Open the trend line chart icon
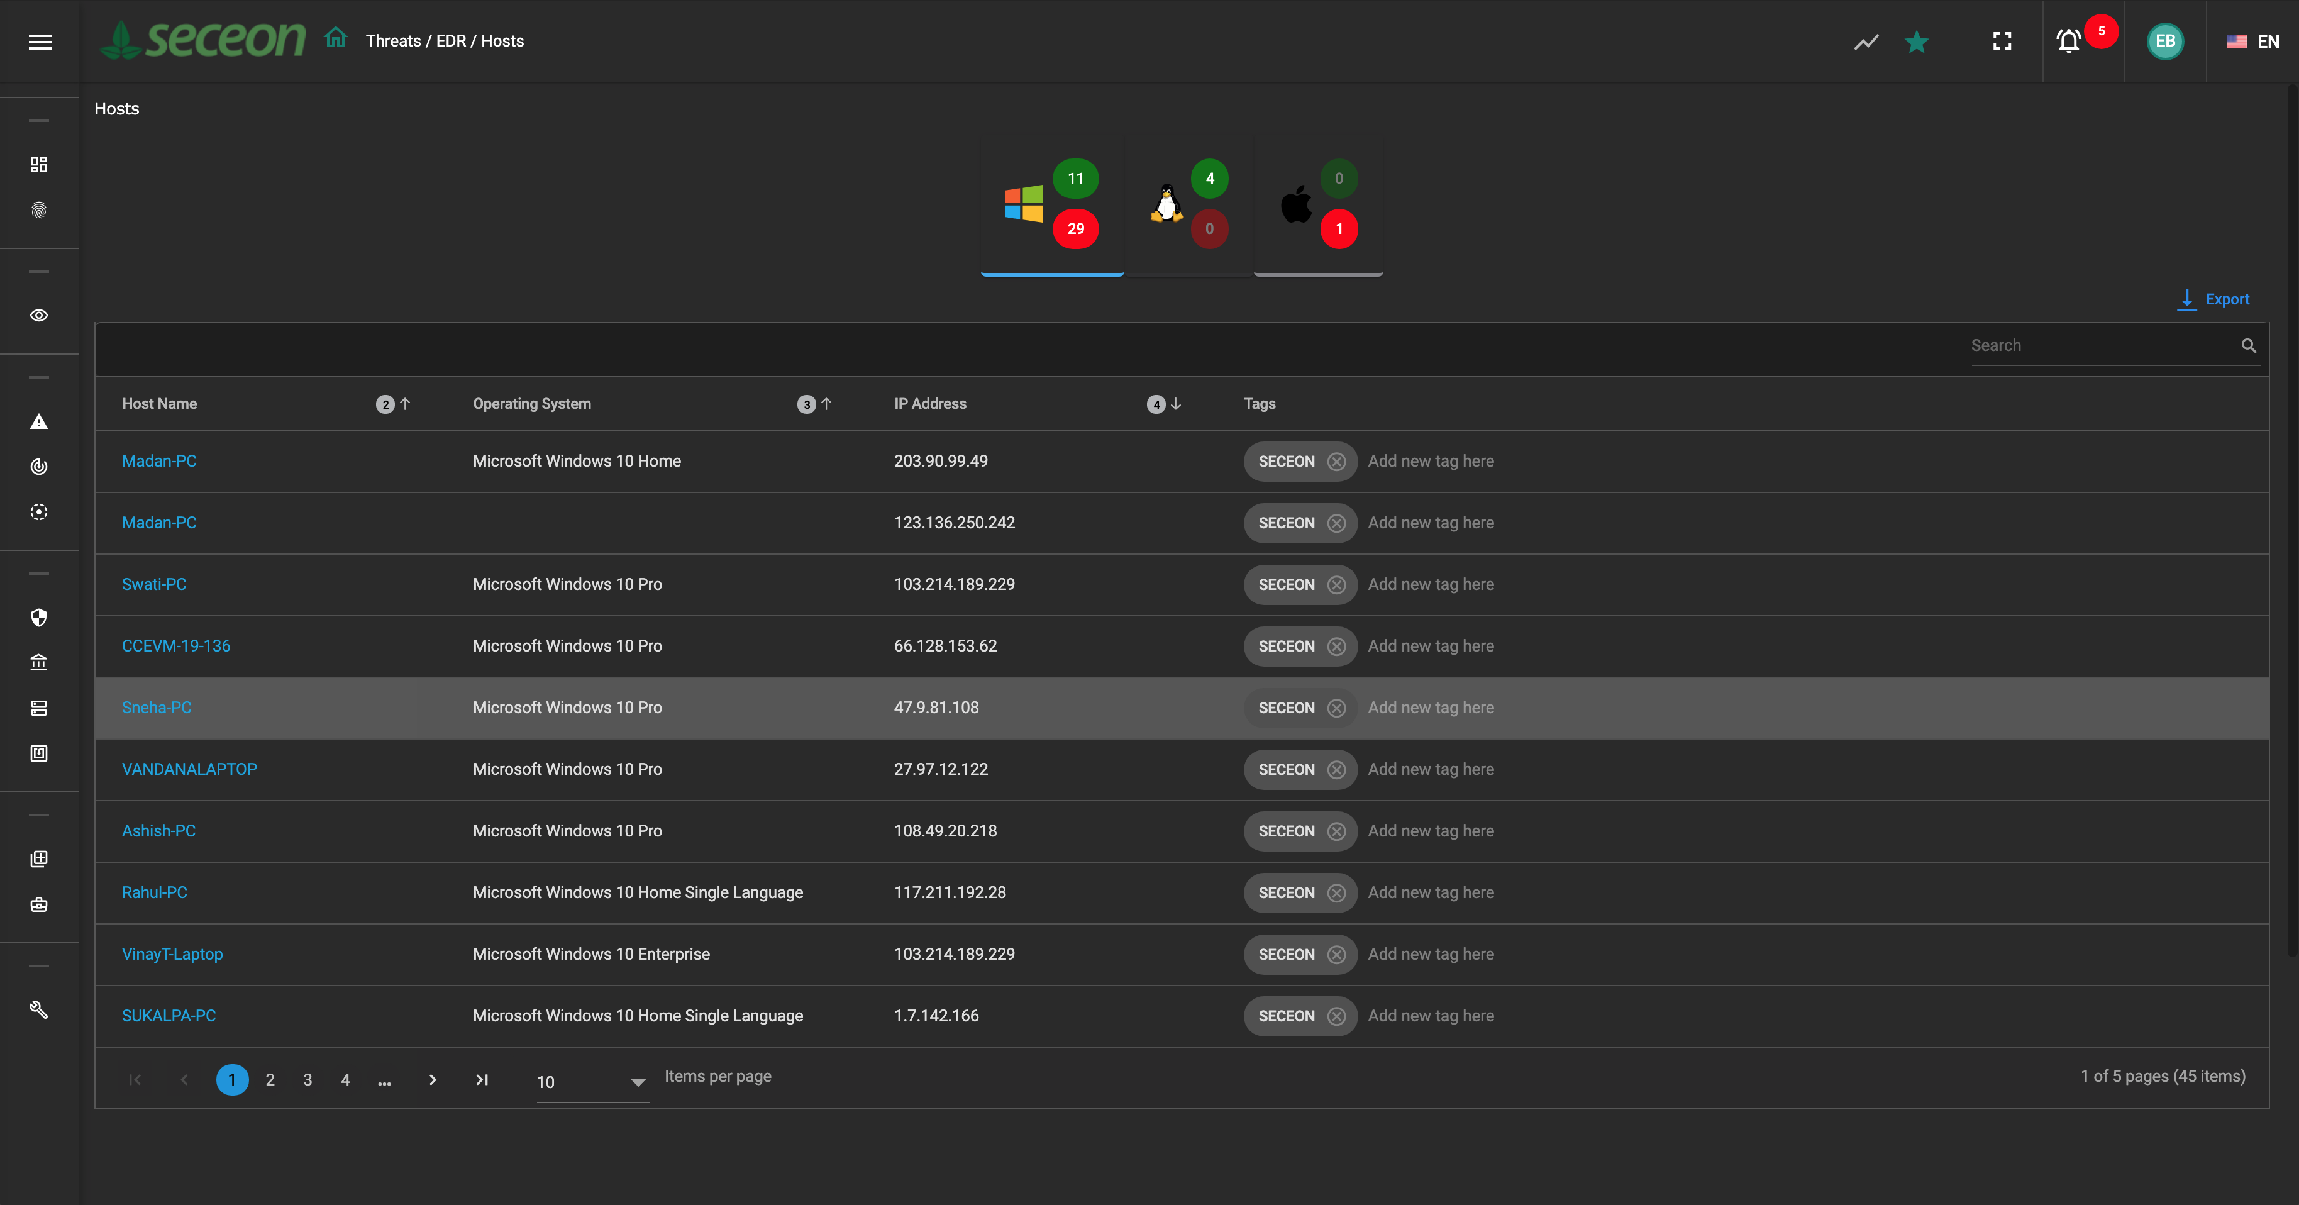2299x1205 pixels. pyautogui.click(x=1866, y=42)
